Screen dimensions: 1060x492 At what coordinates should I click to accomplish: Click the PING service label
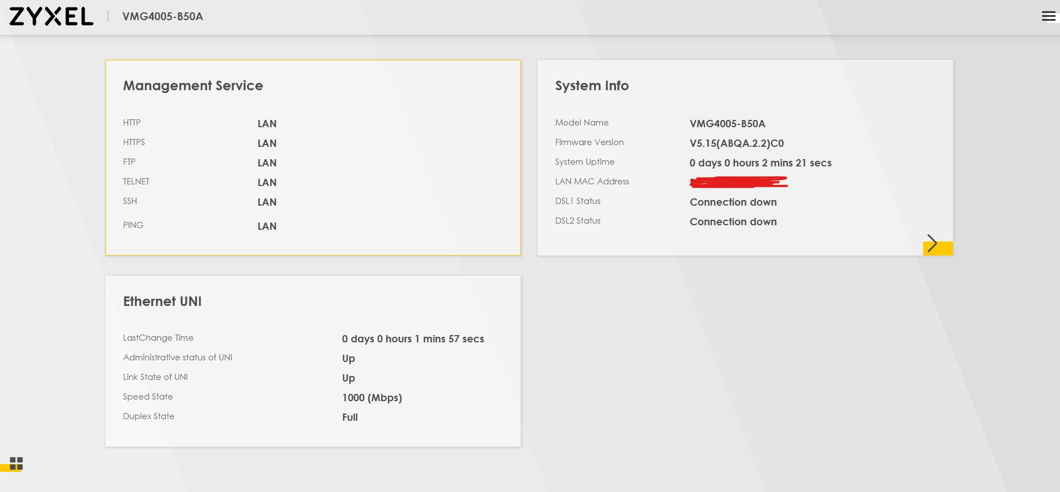click(x=133, y=225)
